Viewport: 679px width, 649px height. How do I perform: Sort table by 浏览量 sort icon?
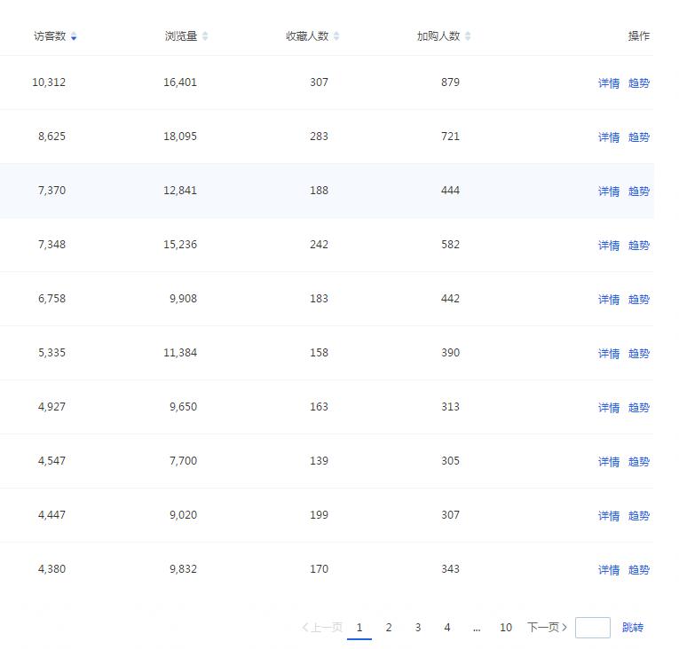tap(205, 36)
